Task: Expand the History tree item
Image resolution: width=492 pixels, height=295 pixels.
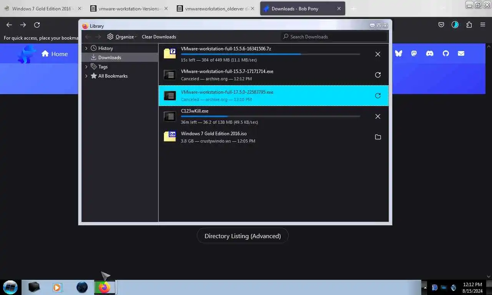Action: pos(86,48)
